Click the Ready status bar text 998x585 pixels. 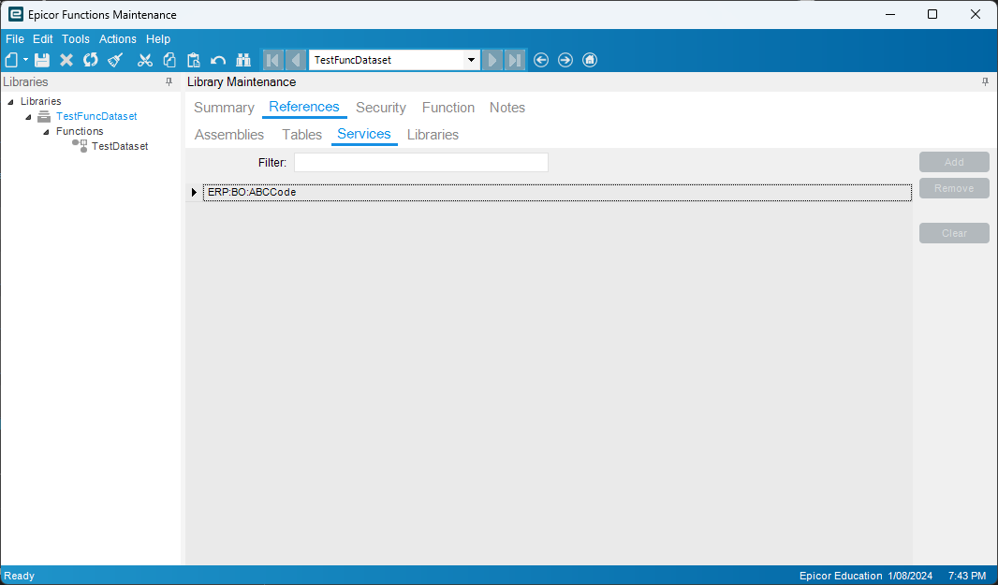pos(19,576)
